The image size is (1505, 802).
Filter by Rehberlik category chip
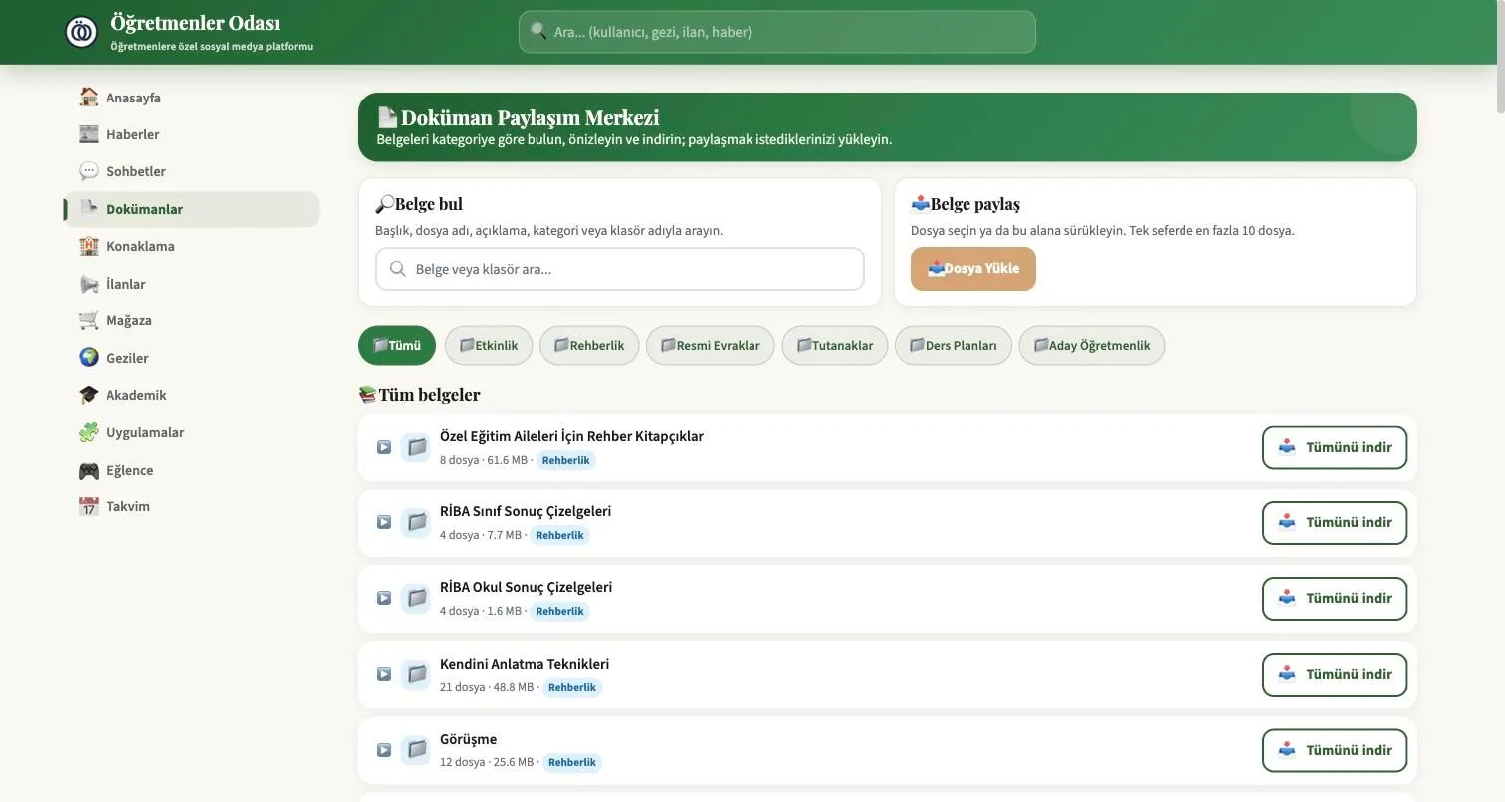[x=589, y=346]
